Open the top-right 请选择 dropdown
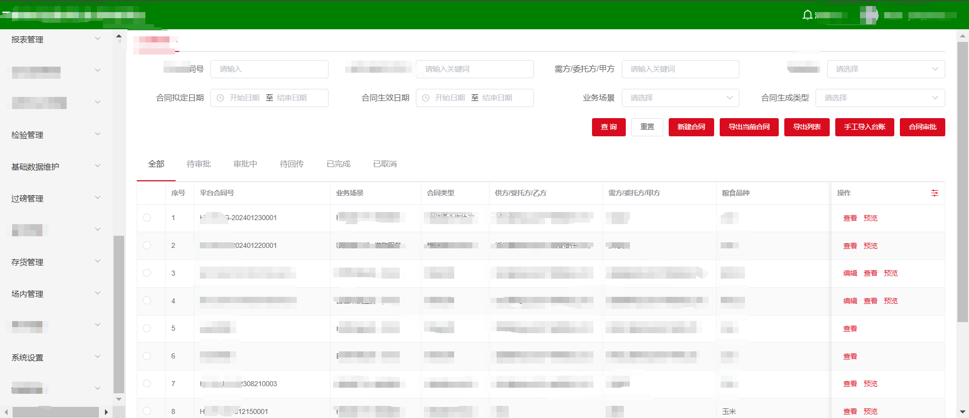The image size is (969, 418). tap(886, 69)
